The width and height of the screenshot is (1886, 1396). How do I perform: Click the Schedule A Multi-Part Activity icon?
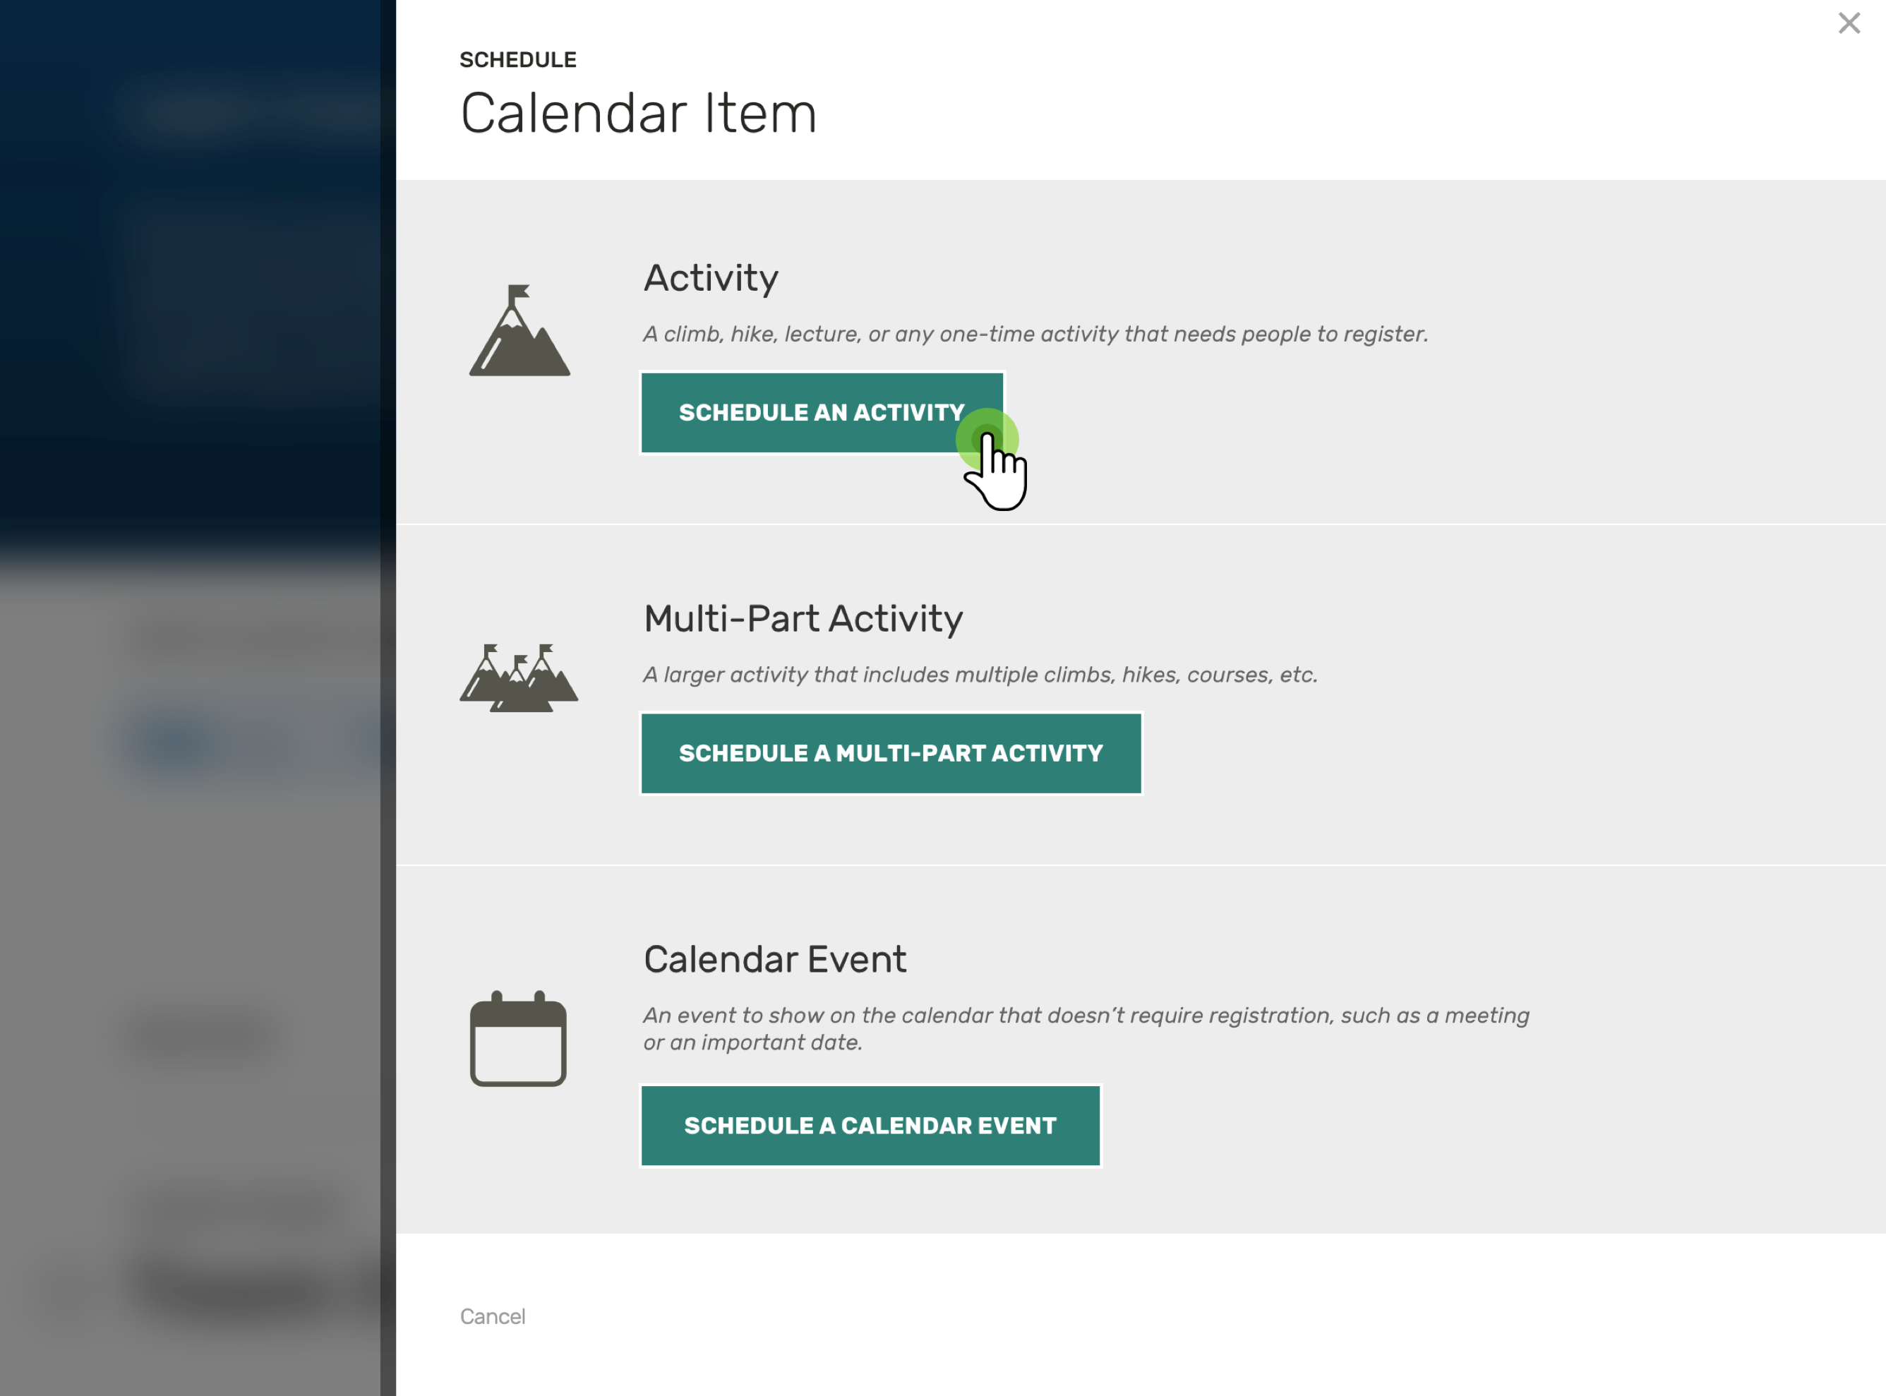(891, 752)
